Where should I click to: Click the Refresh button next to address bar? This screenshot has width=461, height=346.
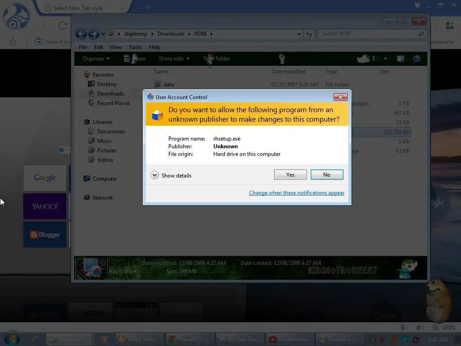click(309, 34)
